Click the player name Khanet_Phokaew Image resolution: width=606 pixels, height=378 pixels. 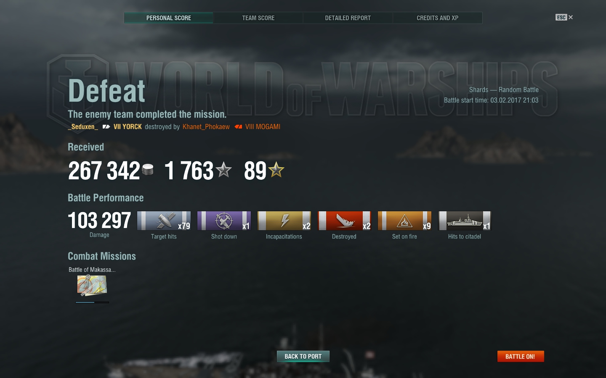pyautogui.click(x=206, y=127)
